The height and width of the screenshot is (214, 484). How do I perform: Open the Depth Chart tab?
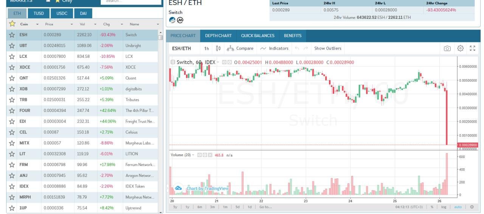coord(218,36)
